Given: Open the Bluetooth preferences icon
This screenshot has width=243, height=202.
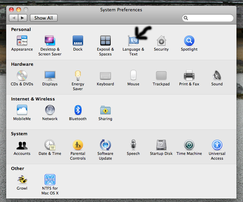Looking at the screenshot, I should point(78,110).
